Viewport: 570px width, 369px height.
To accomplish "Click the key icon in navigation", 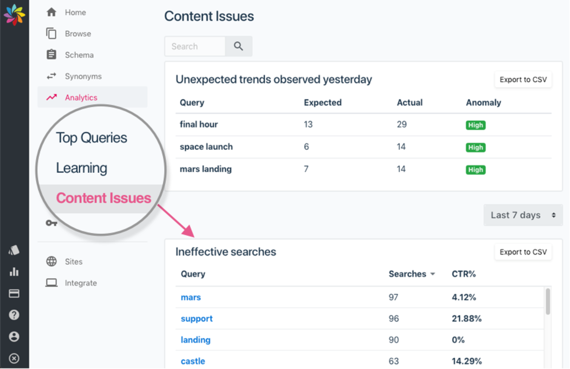I will tap(51, 223).
